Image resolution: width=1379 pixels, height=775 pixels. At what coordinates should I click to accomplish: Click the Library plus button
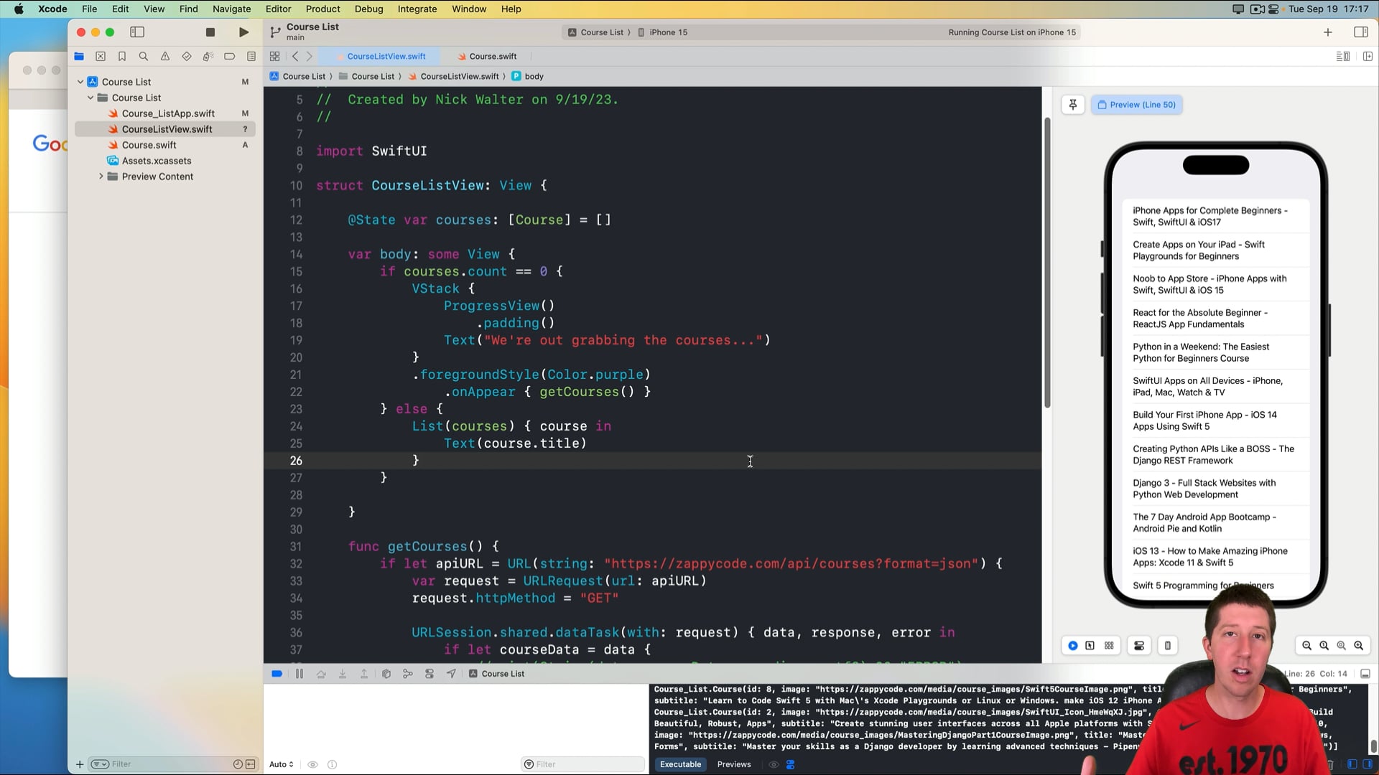pyautogui.click(x=1328, y=32)
